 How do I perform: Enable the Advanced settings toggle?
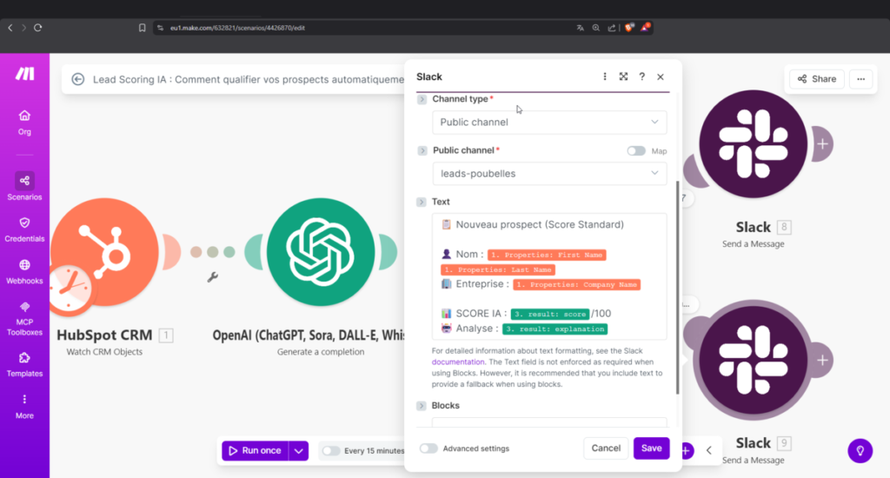point(428,448)
